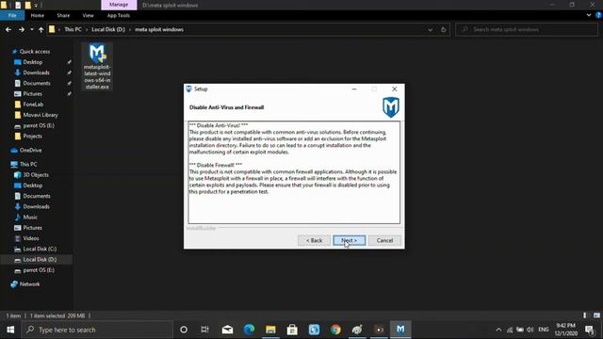
Task: Click the taskbar search box
Action: tap(97, 330)
